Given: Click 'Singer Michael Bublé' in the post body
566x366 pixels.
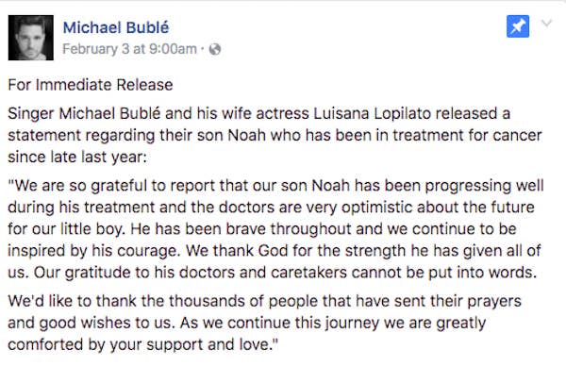Looking at the screenshot, I should tap(84, 114).
